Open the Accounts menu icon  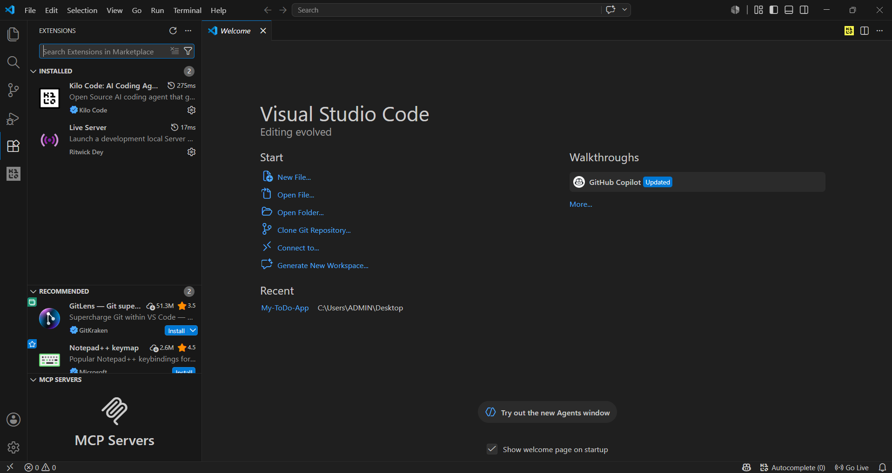tap(13, 420)
